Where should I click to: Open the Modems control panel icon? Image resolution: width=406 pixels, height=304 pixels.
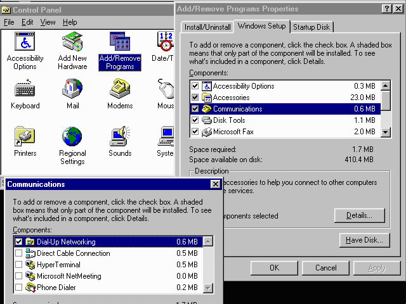(x=120, y=90)
